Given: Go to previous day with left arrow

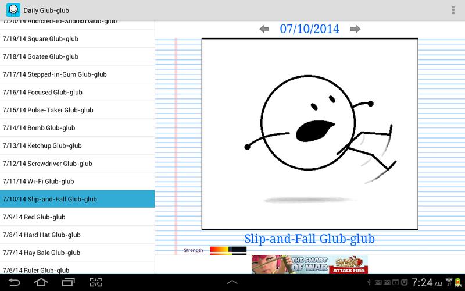Looking at the screenshot, I should point(264,29).
